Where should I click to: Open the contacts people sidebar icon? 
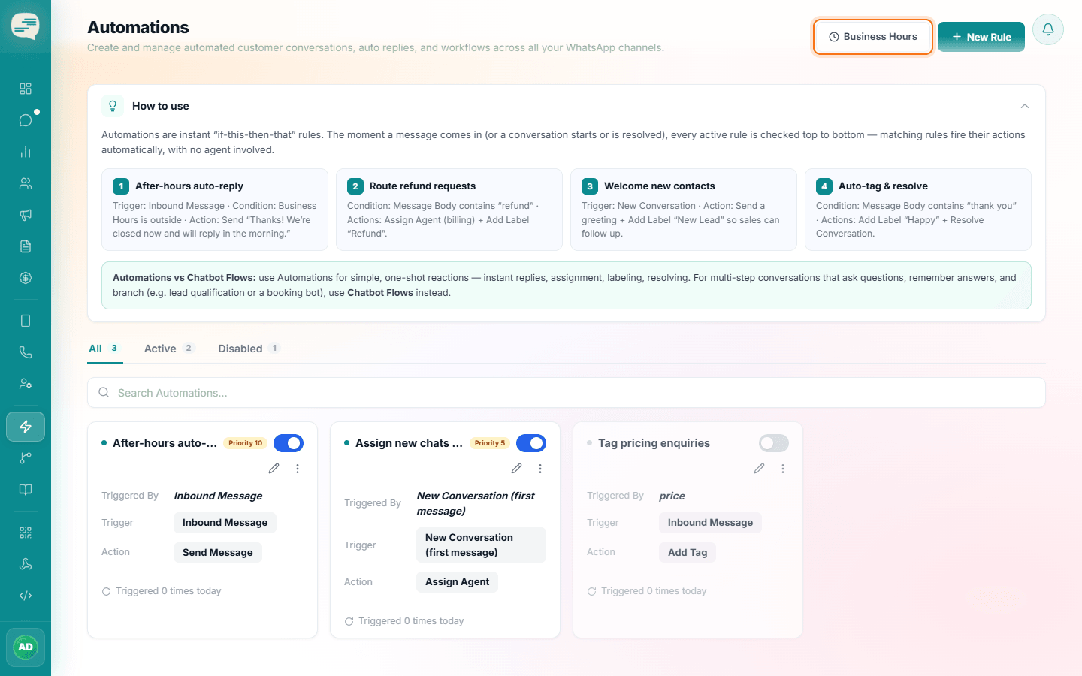pos(26,183)
